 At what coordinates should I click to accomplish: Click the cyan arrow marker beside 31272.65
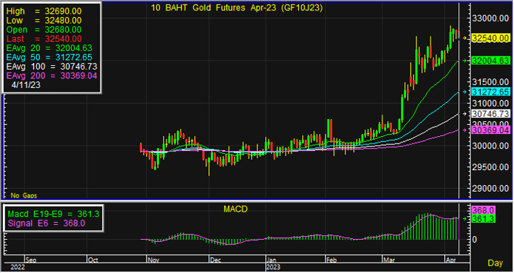(x=464, y=92)
